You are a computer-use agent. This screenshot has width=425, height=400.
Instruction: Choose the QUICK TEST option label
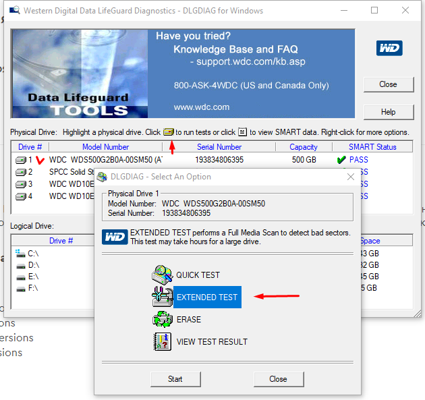198,275
